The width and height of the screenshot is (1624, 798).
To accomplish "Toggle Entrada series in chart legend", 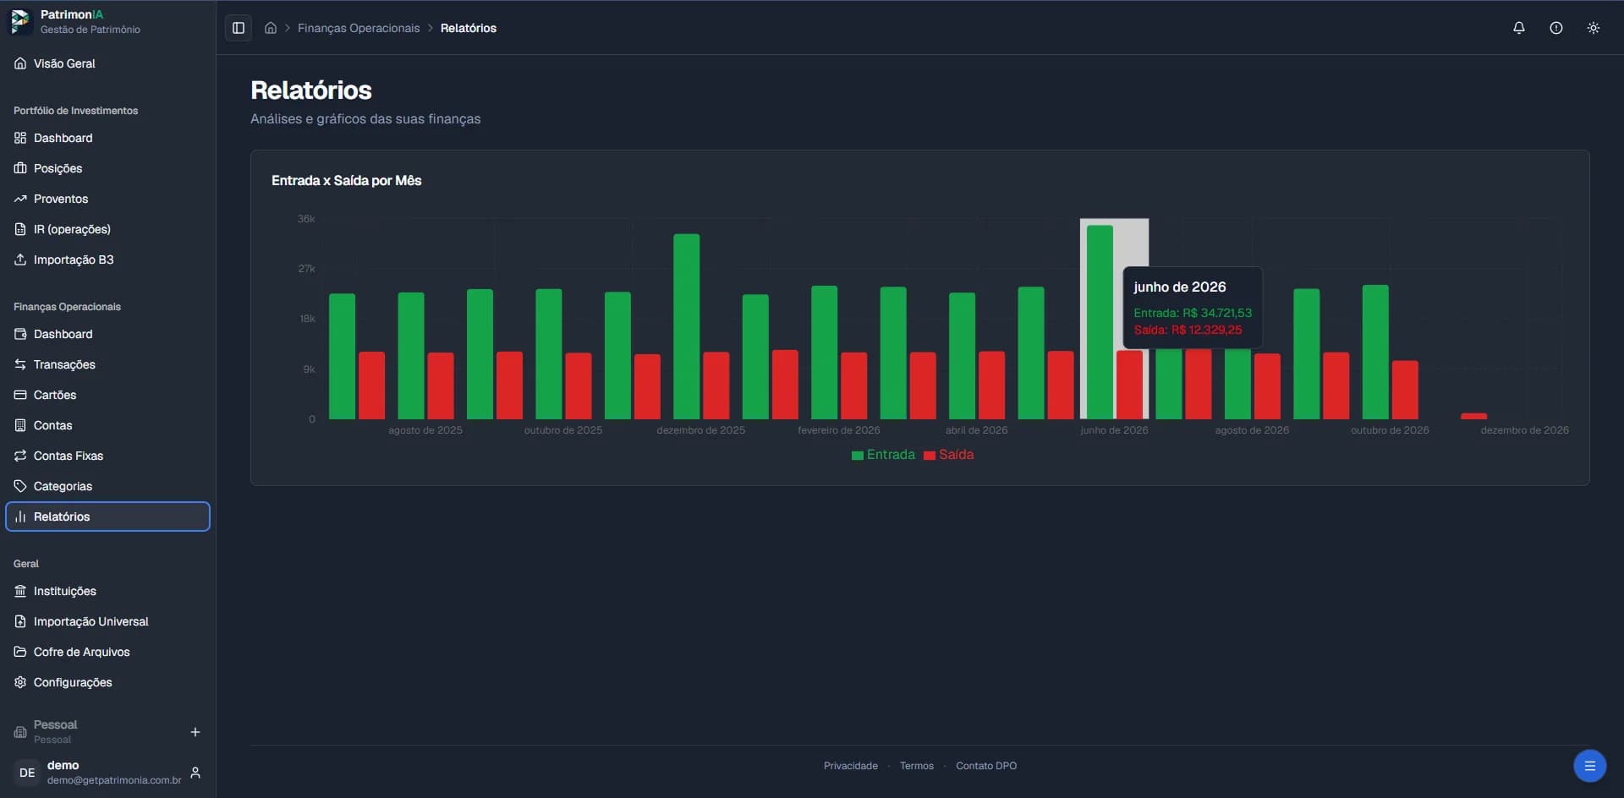I will click(x=883, y=455).
